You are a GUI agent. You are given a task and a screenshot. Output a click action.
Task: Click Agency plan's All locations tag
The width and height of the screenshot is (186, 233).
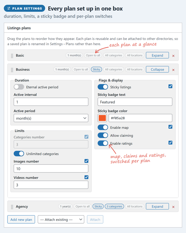pyautogui.click(x=135, y=206)
